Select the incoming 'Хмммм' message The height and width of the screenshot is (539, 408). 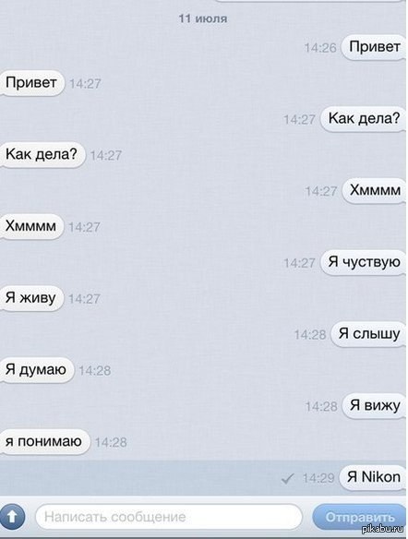pos(31,226)
